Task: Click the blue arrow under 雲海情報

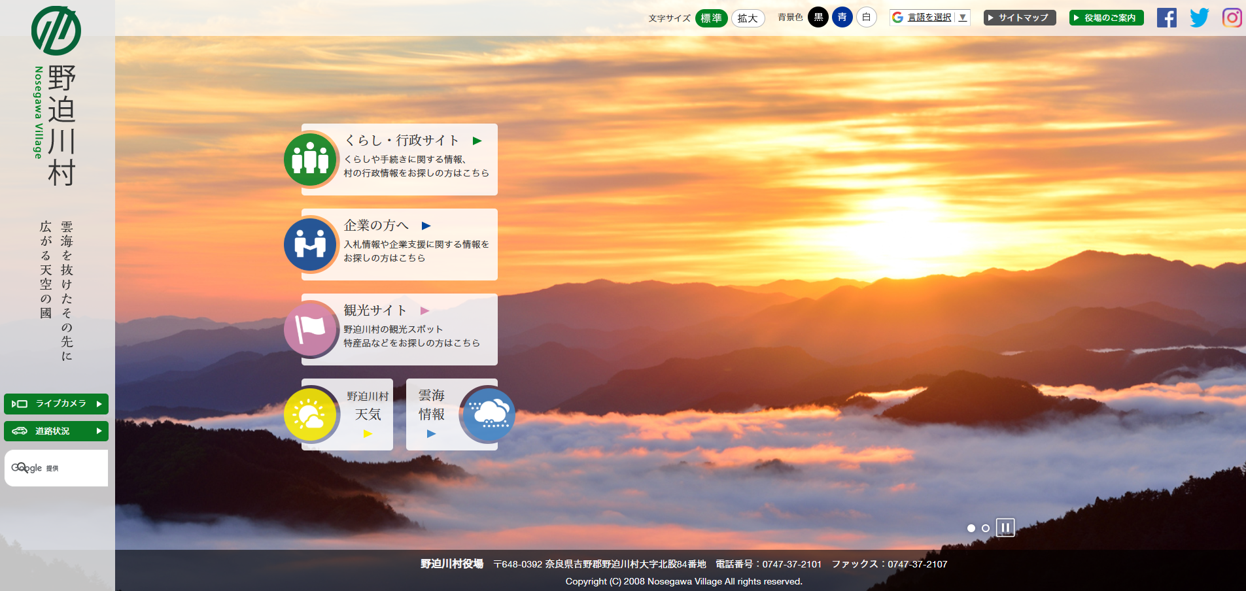Action: [x=431, y=433]
